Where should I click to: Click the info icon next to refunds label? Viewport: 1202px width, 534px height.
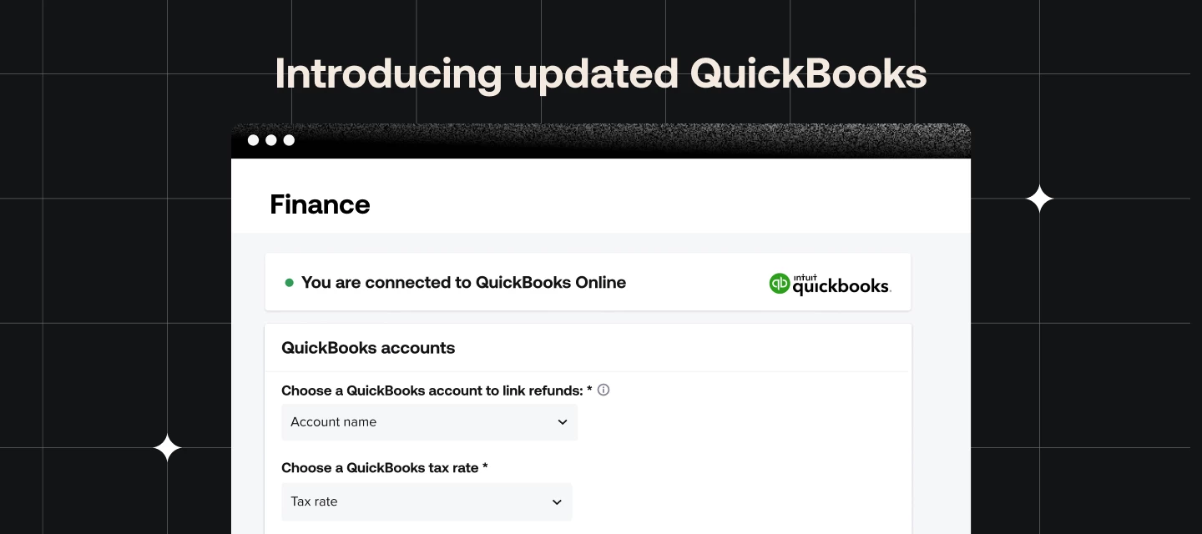604,390
